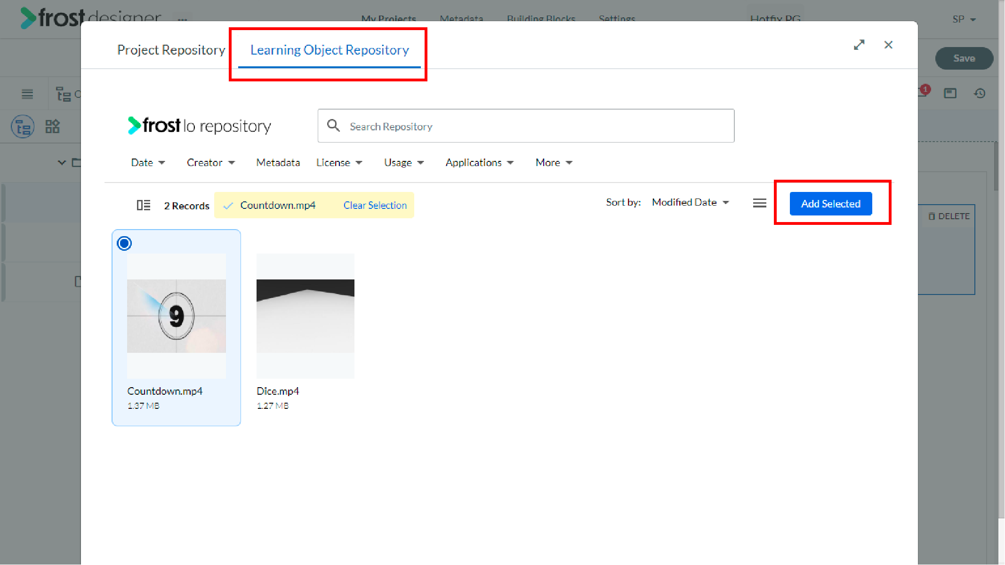Open the left hamburger menu icon
1005x565 pixels.
click(27, 94)
